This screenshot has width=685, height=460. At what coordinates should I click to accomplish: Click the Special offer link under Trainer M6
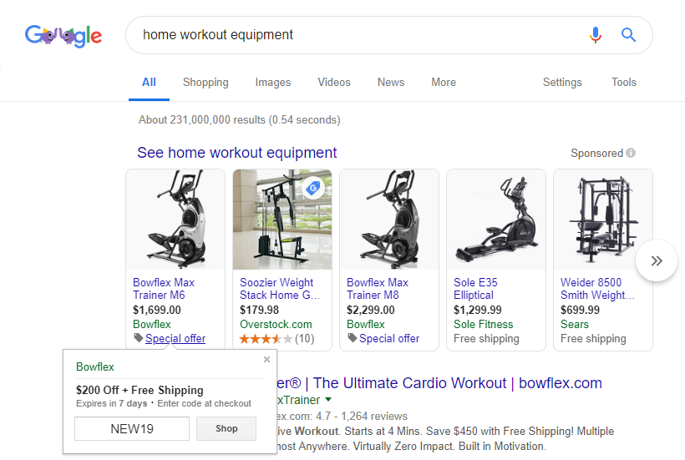pos(175,338)
